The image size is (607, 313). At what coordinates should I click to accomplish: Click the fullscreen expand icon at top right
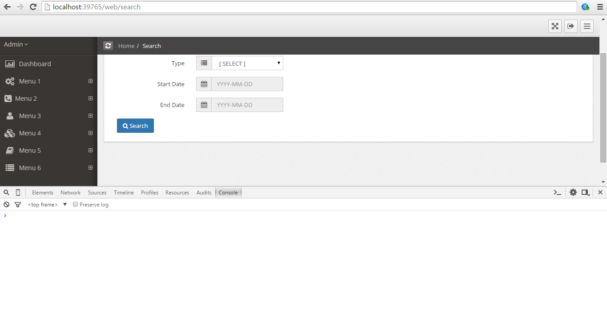tap(555, 26)
